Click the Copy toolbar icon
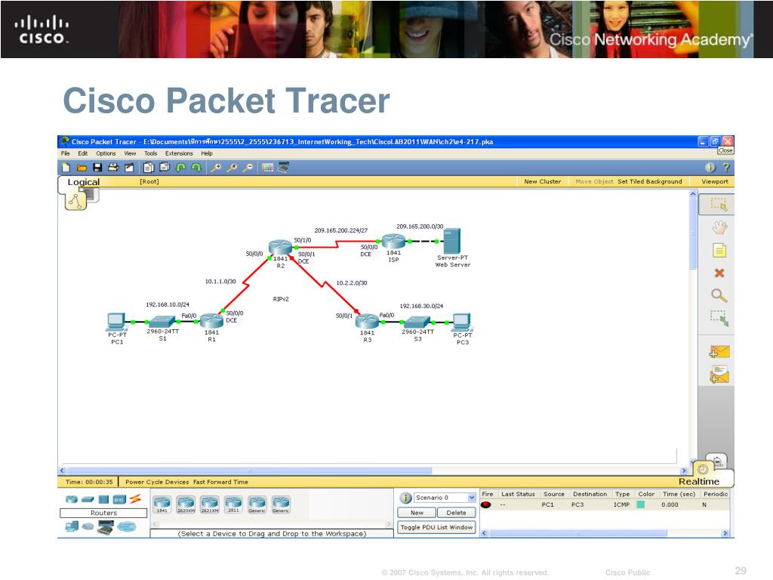This screenshot has height=580, width=773. coord(149,168)
